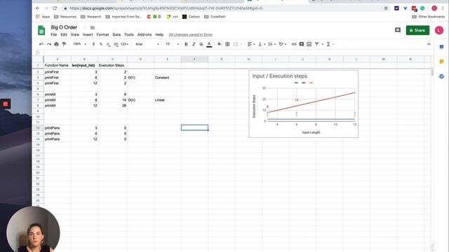Insert a chart
The width and height of the screenshot is (449, 252).
(x=309, y=44)
